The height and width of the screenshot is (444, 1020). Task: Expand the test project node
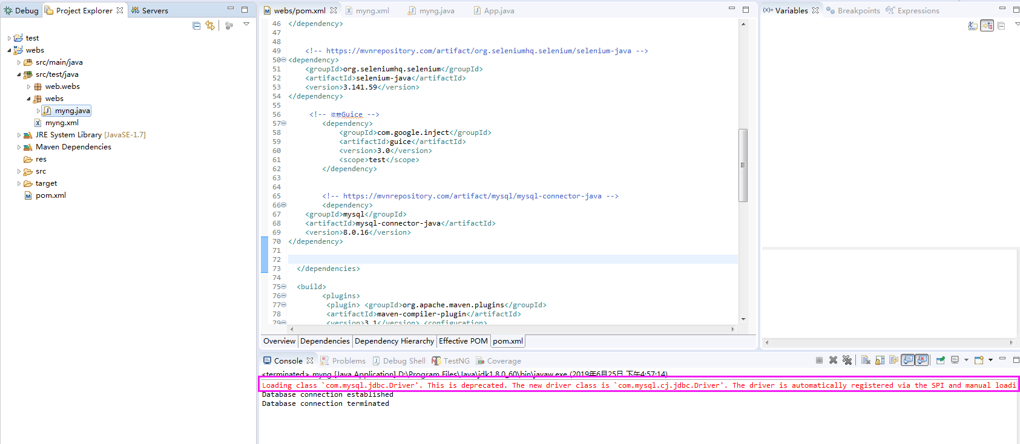(9, 38)
